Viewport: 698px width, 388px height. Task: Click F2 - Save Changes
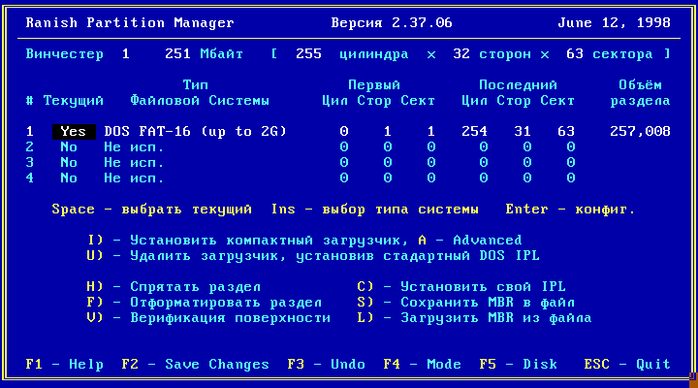pyautogui.click(x=196, y=365)
